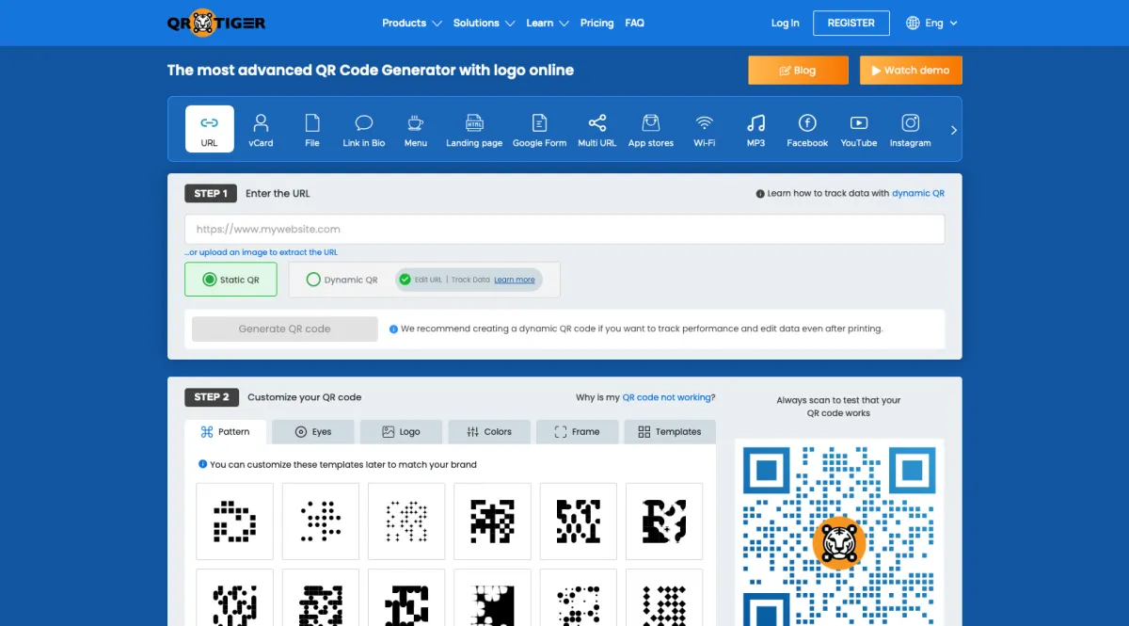Click the Watch demo button
1129x626 pixels.
pyautogui.click(x=911, y=71)
